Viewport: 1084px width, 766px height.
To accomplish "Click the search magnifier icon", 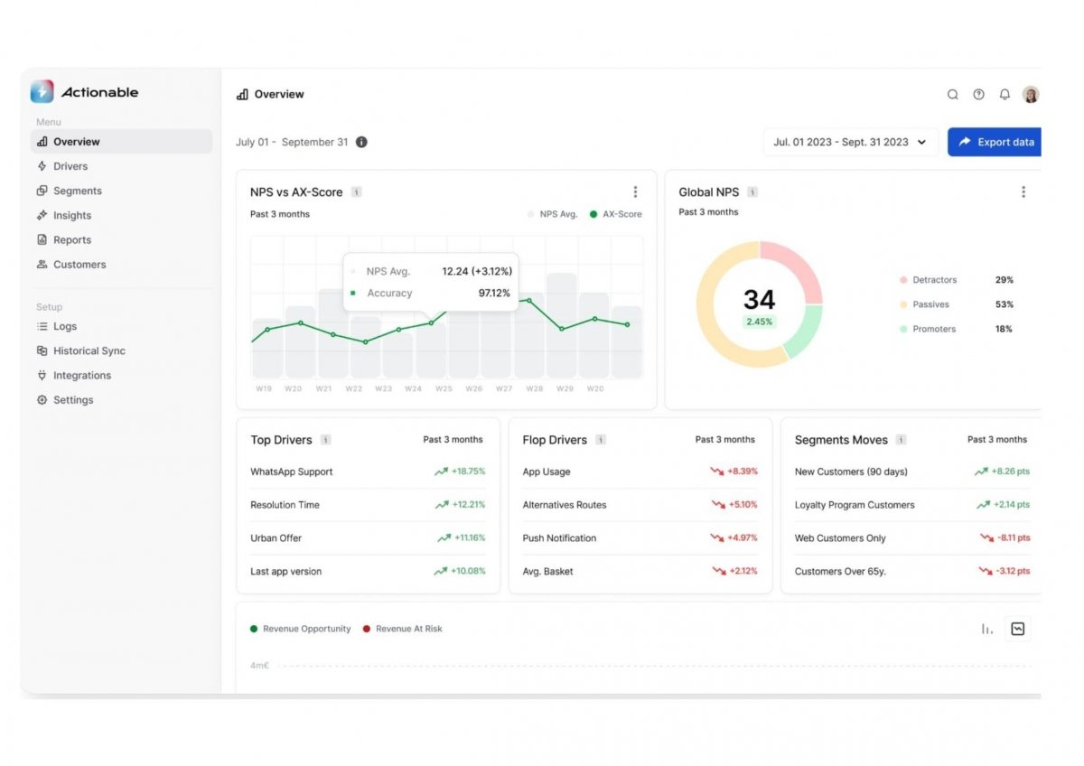I will pos(952,94).
